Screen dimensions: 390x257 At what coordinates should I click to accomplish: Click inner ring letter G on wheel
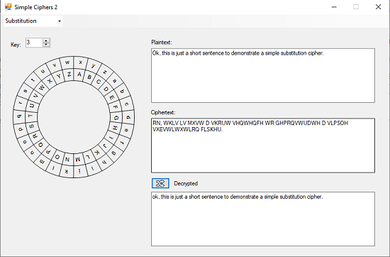[116, 118]
